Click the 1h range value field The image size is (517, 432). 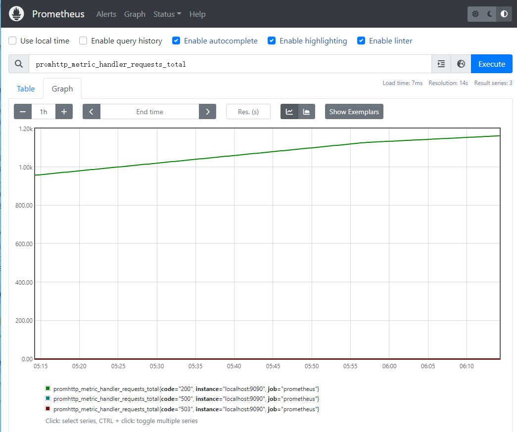click(44, 112)
